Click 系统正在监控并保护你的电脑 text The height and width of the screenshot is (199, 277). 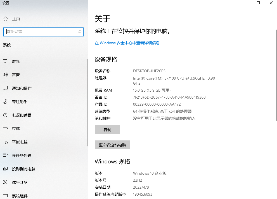point(132,31)
